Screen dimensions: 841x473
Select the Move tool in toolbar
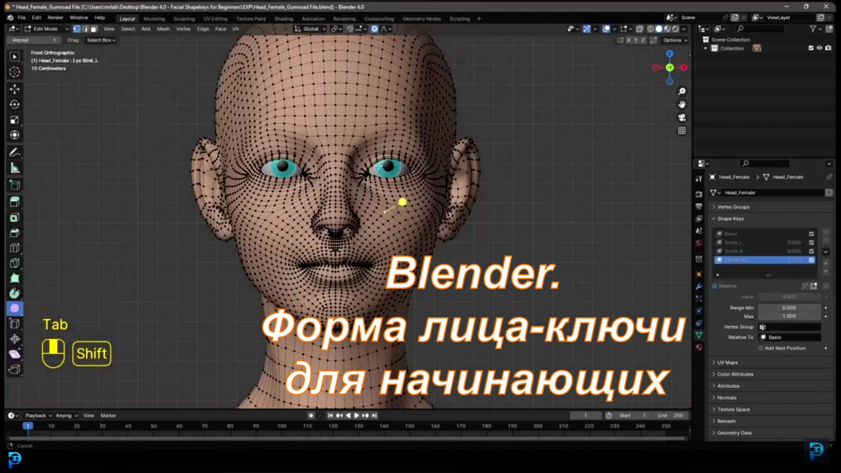(14, 89)
